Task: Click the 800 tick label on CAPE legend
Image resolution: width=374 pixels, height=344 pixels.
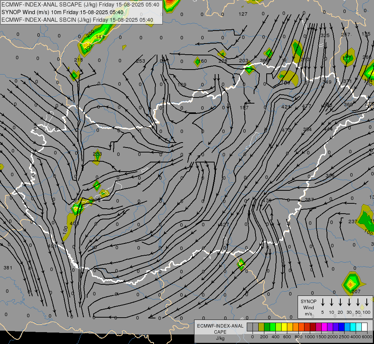Action: coord(298,337)
